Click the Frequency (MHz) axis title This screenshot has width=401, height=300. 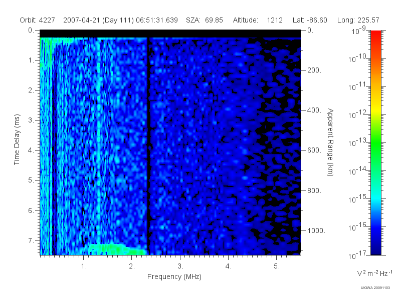pos(174,276)
